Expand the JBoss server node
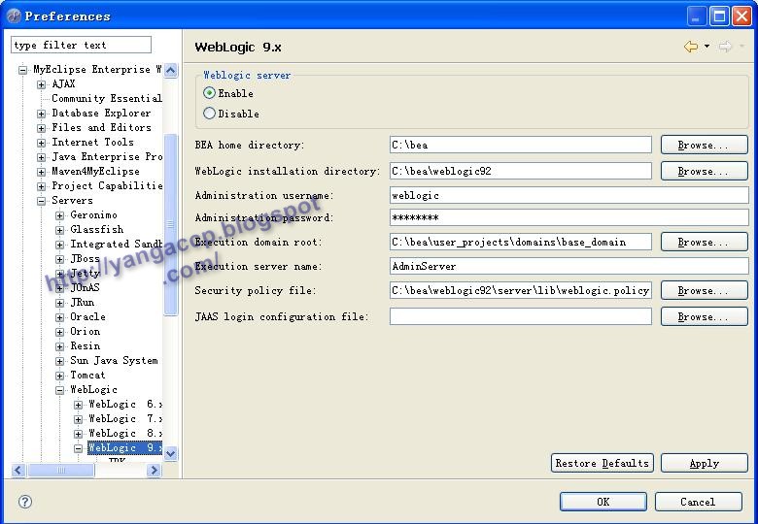The width and height of the screenshot is (758, 524). pyautogui.click(x=59, y=259)
